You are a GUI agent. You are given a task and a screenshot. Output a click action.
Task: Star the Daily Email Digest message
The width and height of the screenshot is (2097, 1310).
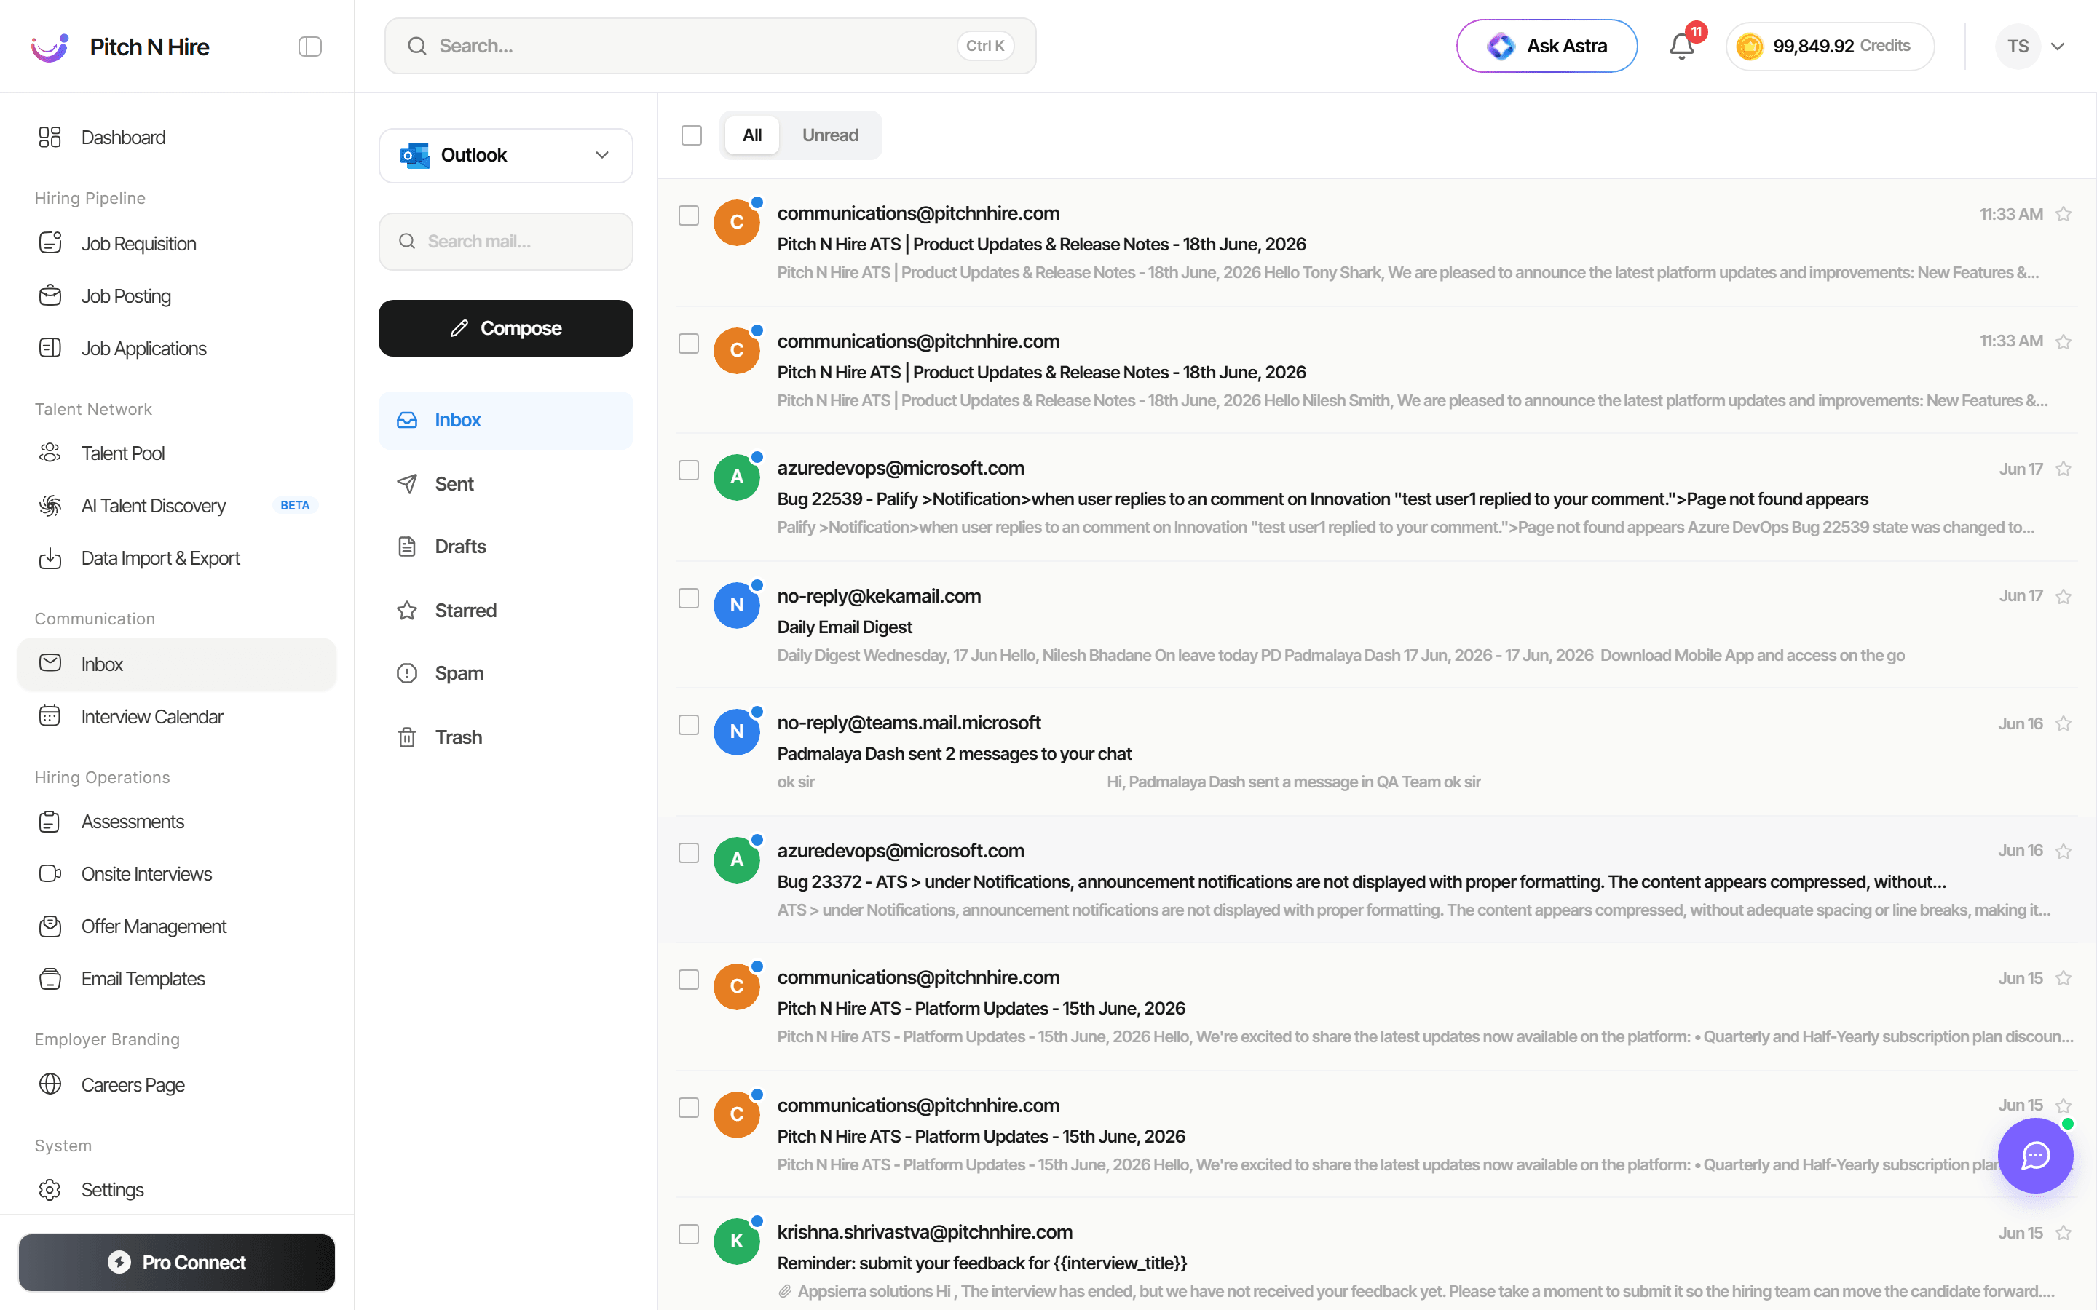2064,596
